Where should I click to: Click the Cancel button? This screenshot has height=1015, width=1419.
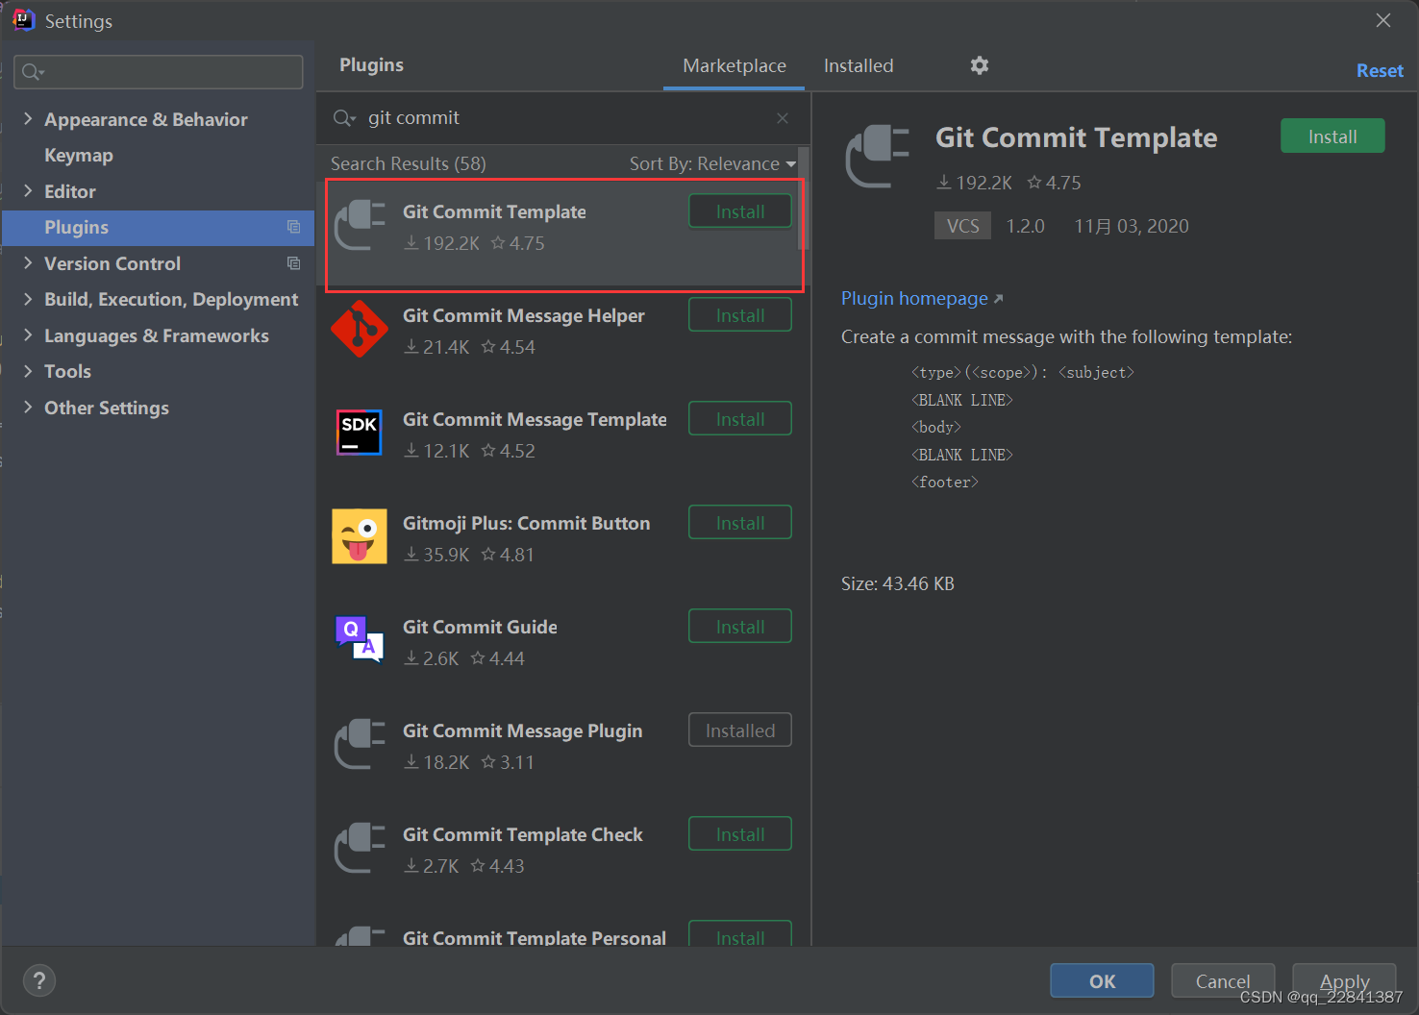click(1223, 980)
